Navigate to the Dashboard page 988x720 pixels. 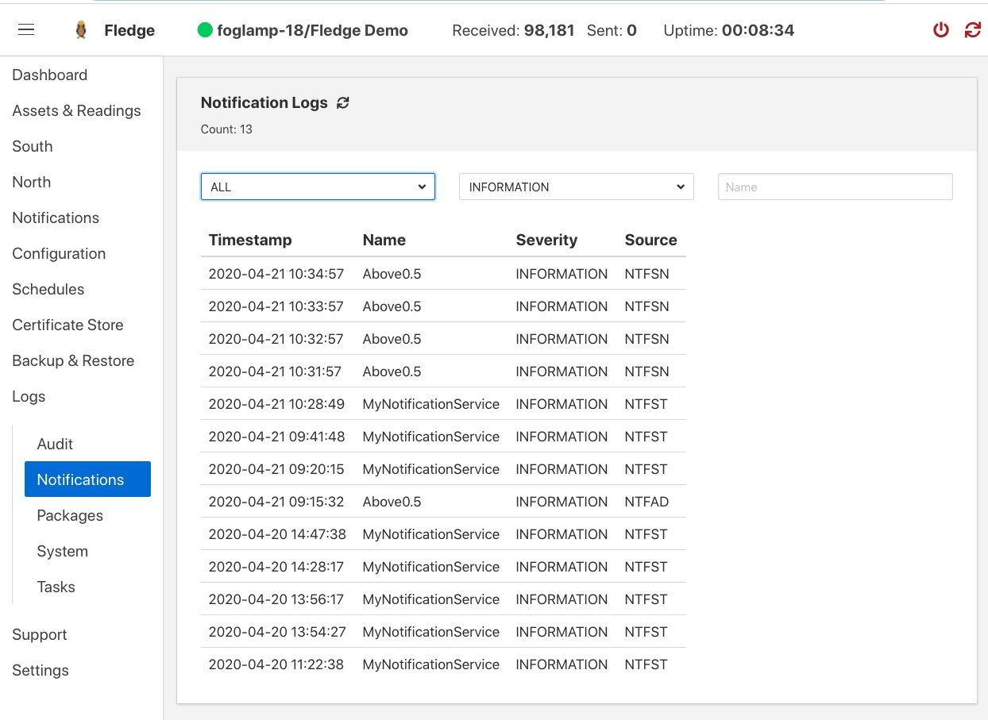(49, 75)
